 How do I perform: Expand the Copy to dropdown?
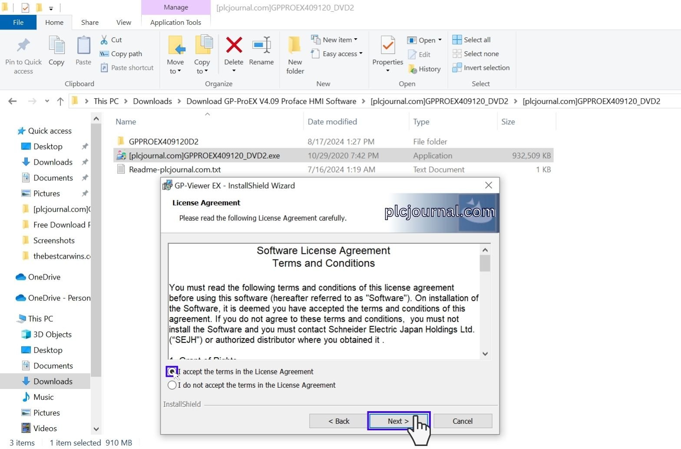click(206, 71)
